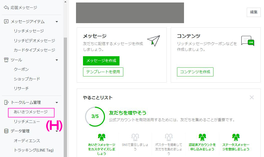Collapse the トークルーム管理 section arrow
The height and width of the screenshot is (157, 264).
click(x=57, y=102)
